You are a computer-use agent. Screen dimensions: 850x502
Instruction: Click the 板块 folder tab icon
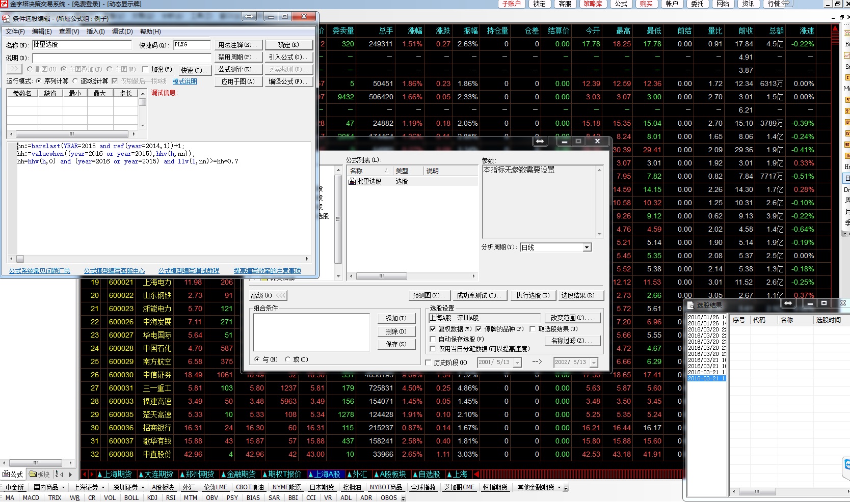coord(33,474)
